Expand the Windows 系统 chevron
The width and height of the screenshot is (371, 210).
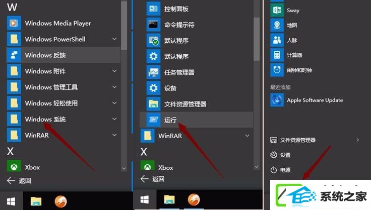pos(114,119)
